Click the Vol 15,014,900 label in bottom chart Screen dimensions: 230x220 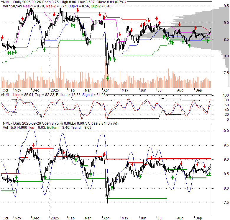[15, 128]
